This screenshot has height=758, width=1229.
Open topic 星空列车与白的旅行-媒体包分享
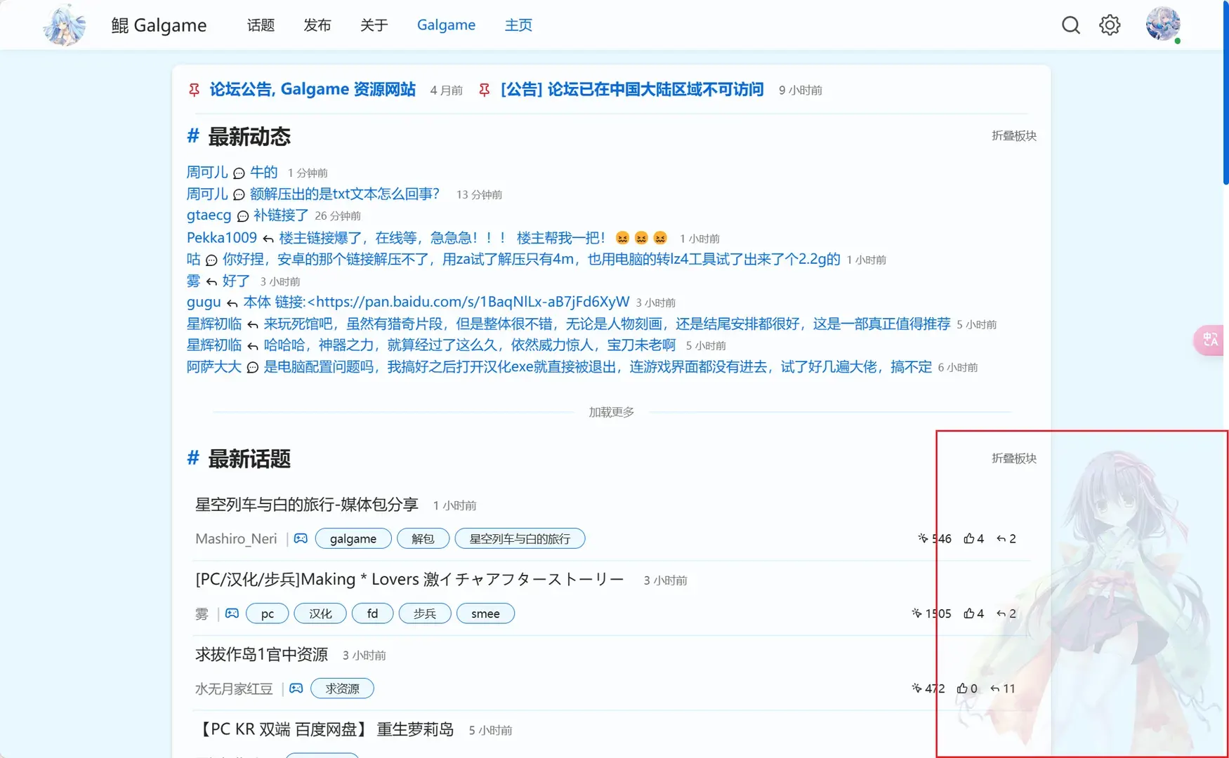(306, 505)
